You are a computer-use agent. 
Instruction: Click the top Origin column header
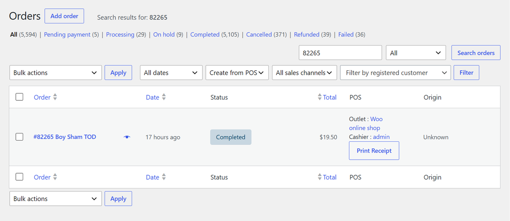[432, 97]
